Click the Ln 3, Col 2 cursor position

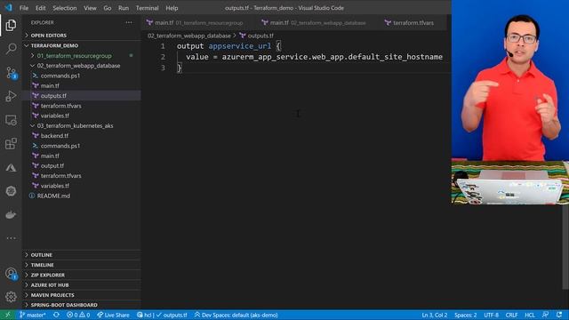pos(435,315)
